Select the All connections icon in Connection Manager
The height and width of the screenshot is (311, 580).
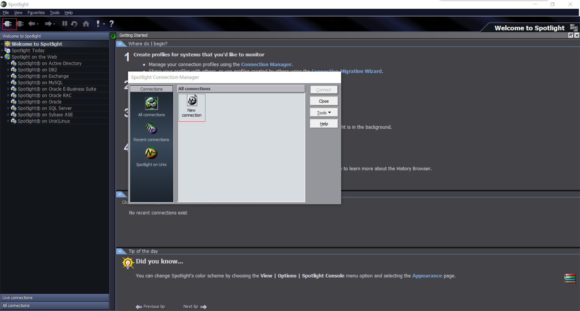coord(151,104)
